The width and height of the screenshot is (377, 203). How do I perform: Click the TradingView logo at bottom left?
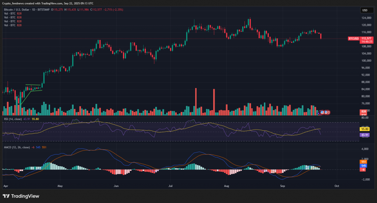point(21,196)
